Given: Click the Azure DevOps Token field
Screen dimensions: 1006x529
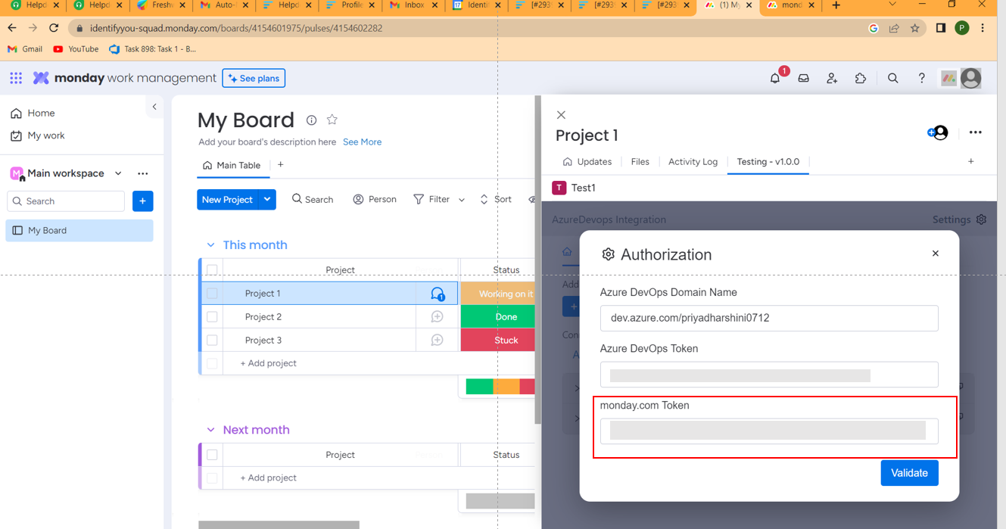Looking at the screenshot, I should point(769,375).
